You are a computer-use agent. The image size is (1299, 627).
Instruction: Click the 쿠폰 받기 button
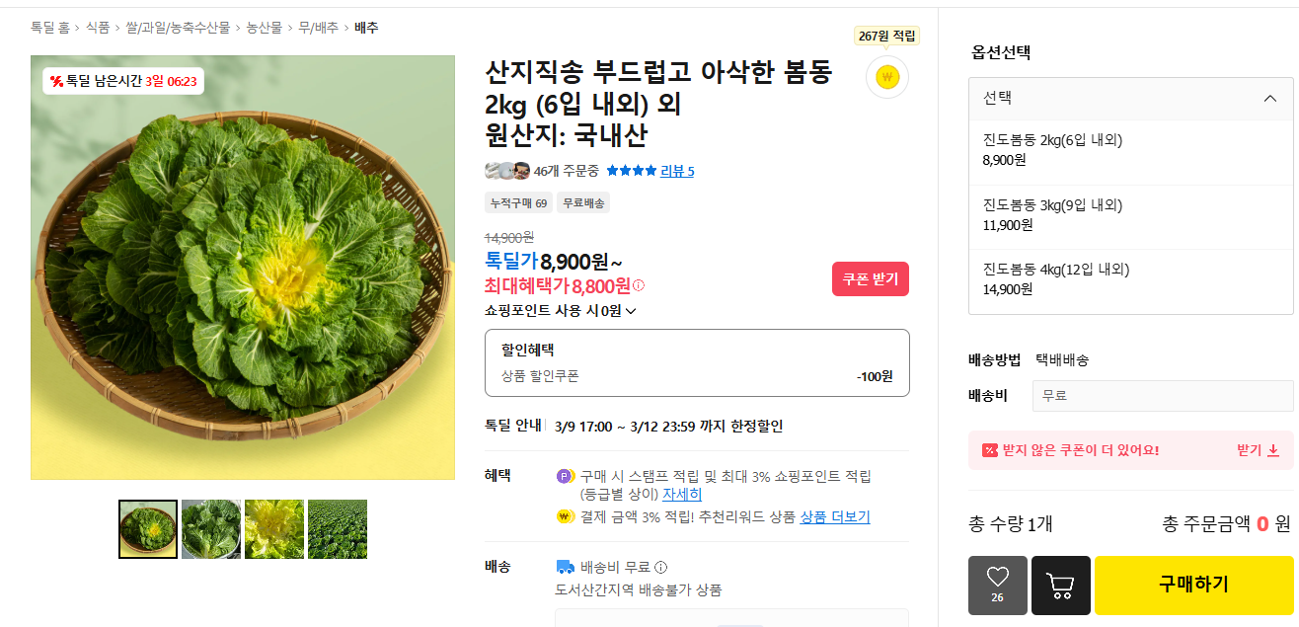[x=870, y=279]
